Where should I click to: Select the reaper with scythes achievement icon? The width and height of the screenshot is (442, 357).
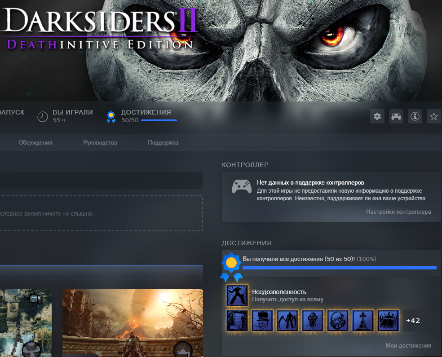click(287, 321)
